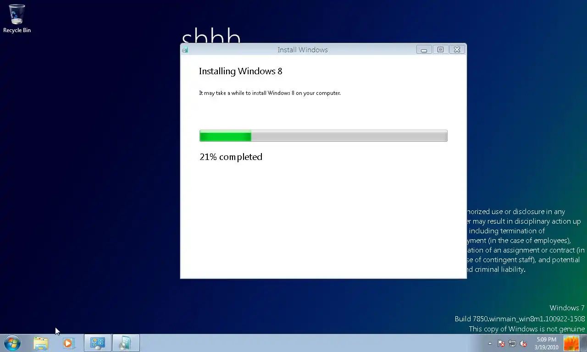Image resolution: width=587 pixels, height=352 pixels.
Task: Click the 'Installing Windows 8' heading
Action: click(240, 71)
